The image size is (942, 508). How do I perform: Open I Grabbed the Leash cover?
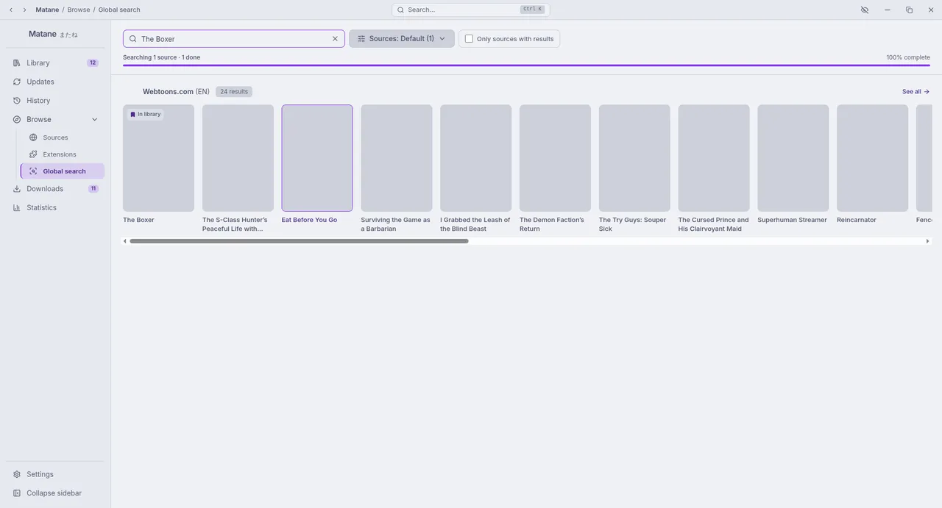[476, 158]
